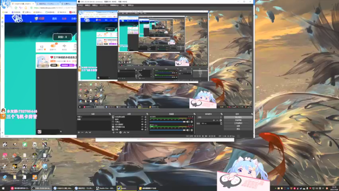The image size is (339, 191).
Task: Switch to OBS via taskbar button
Action: [x=42, y=188]
